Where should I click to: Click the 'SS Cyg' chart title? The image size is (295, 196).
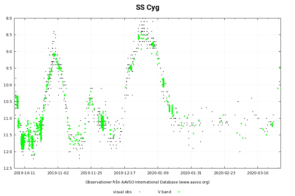[147, 8]
